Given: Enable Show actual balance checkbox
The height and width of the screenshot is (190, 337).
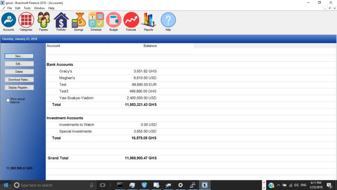Looking at the screenshot, I should coord(8,100).
